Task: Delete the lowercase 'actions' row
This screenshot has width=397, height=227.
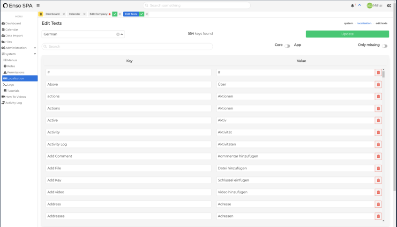Action: [378, 96]
